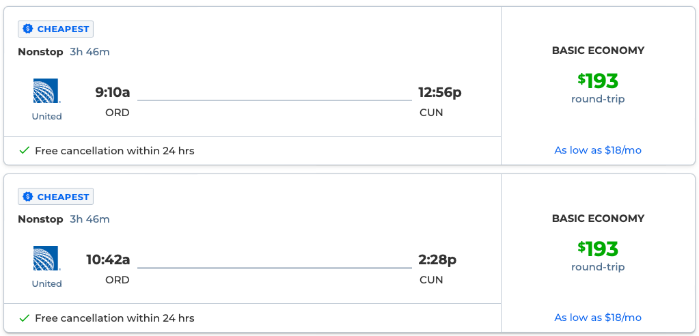699x336 pixels.
Task: Click the 9:10a departure time
Action: click(x=113, y=92)
